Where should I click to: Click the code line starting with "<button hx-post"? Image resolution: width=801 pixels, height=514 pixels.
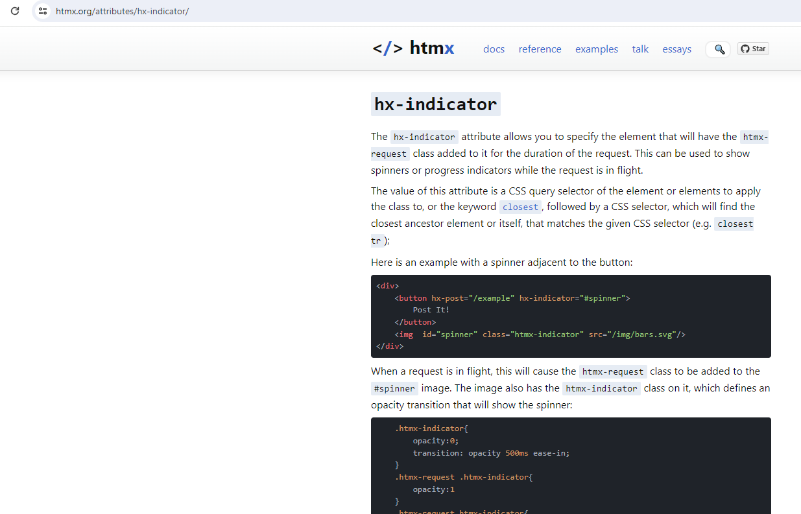pos(512,298)
